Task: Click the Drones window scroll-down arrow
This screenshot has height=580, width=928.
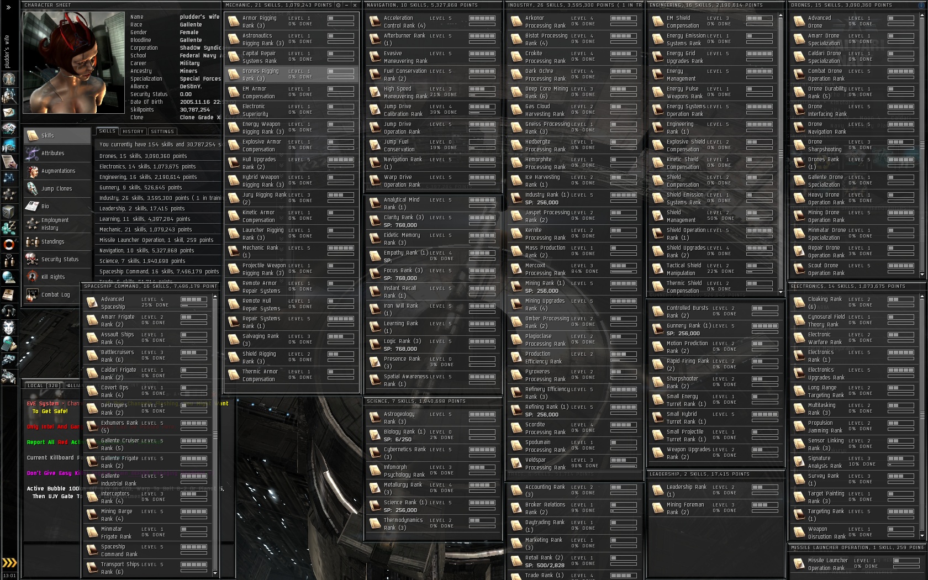Action: [921, 274]
